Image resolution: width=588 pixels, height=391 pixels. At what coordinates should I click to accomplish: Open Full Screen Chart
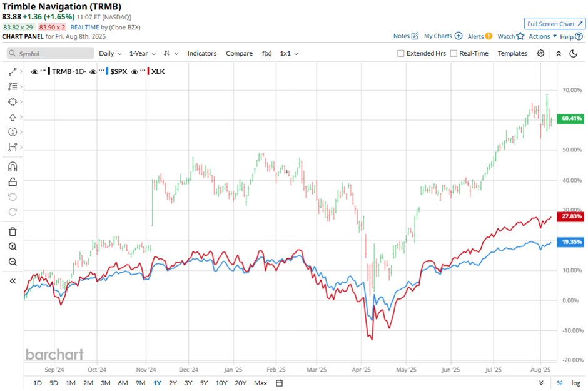coord(555,24)
